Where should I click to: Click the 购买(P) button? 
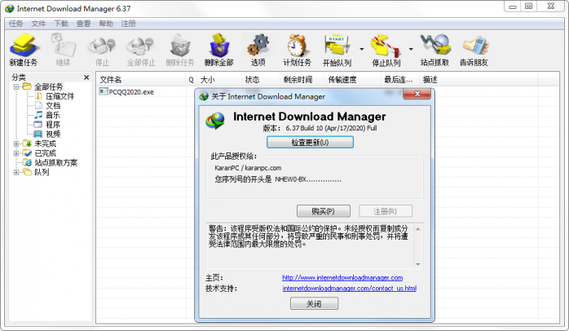click(324, 211)
